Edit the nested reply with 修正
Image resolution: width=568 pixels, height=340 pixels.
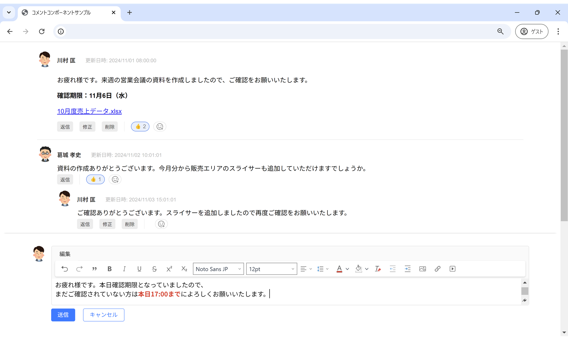pyautogui.click(x=107, y=224)
